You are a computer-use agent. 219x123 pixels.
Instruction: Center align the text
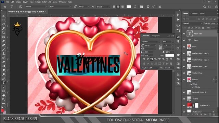(118, 7)
